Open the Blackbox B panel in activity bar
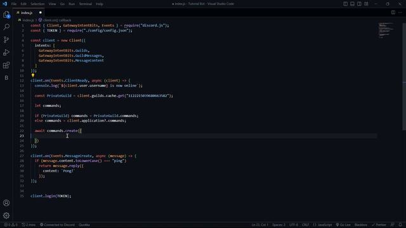The height and width of the screenshot is (228, 406). pyautogui.click(x=6, y=77)
